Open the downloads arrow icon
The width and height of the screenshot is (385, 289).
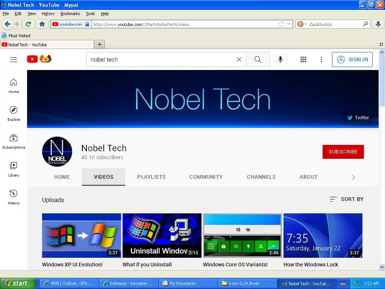point(378,24)
